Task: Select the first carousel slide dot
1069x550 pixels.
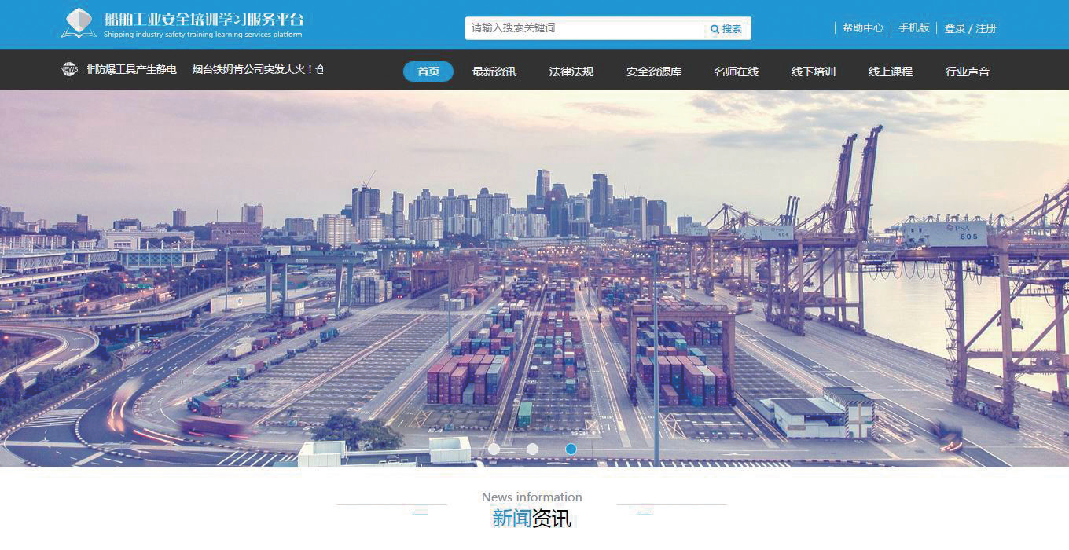Action: (494, 449)
